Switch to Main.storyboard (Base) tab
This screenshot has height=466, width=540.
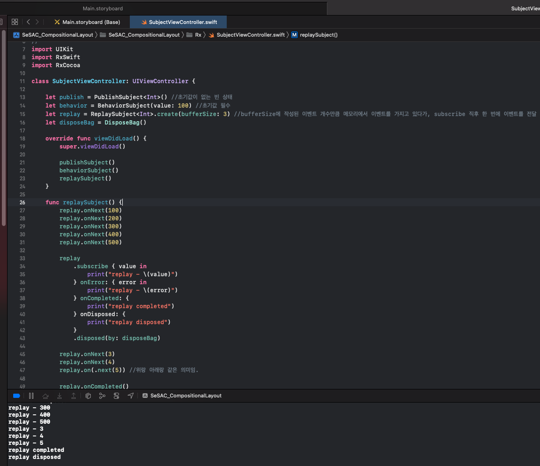tap(87, 22)
